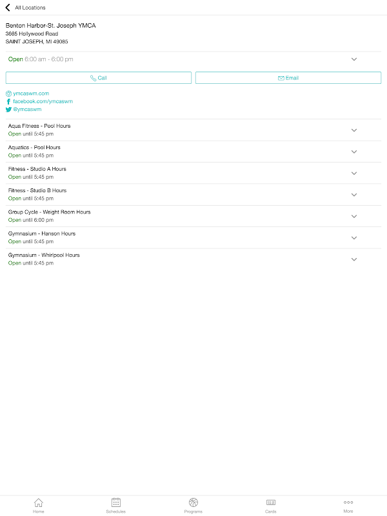Click the globe icon beside ymcaswm.com
387x516 pixels.
pyautogui.click(x=8, y=94)
